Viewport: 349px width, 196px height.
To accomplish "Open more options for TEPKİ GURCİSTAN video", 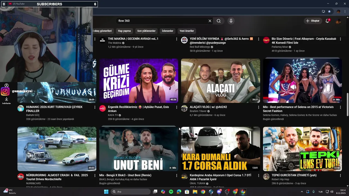I will tap(340, 176).
